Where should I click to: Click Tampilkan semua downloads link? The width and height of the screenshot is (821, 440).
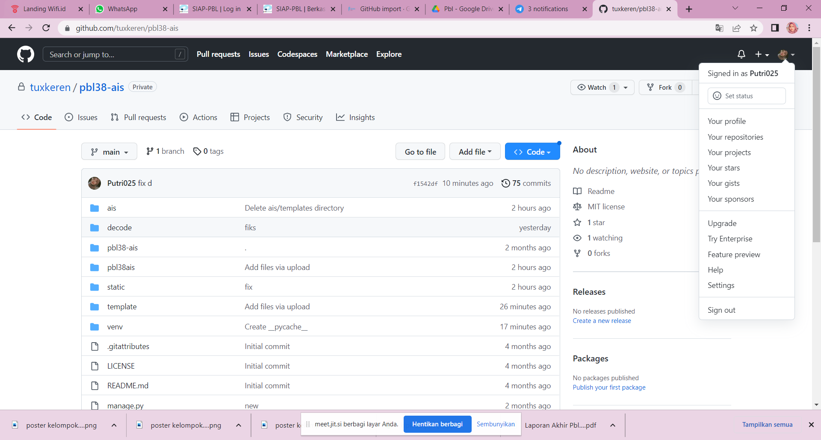point(767,425)
